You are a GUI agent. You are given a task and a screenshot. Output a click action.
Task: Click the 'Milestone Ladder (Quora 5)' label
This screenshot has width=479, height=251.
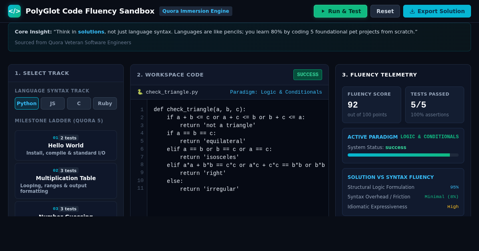pyautogui.click(x=59, y=121)
